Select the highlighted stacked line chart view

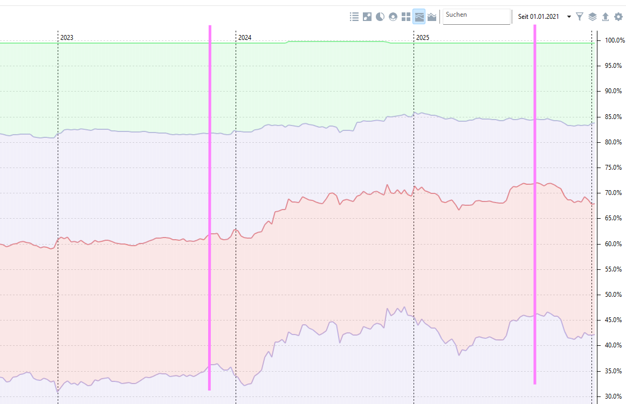(419, 17)
